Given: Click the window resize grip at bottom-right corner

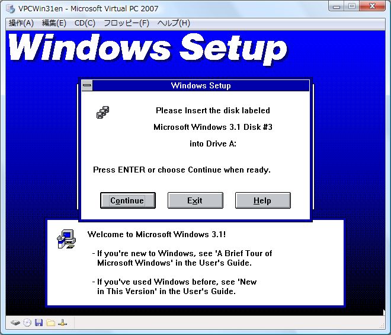Looking at the screenshot, I should (382, 326).
